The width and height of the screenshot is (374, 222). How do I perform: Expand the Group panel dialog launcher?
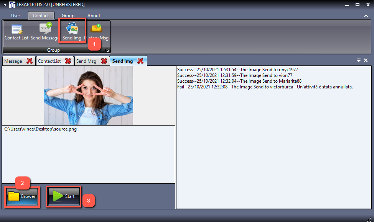107,51
